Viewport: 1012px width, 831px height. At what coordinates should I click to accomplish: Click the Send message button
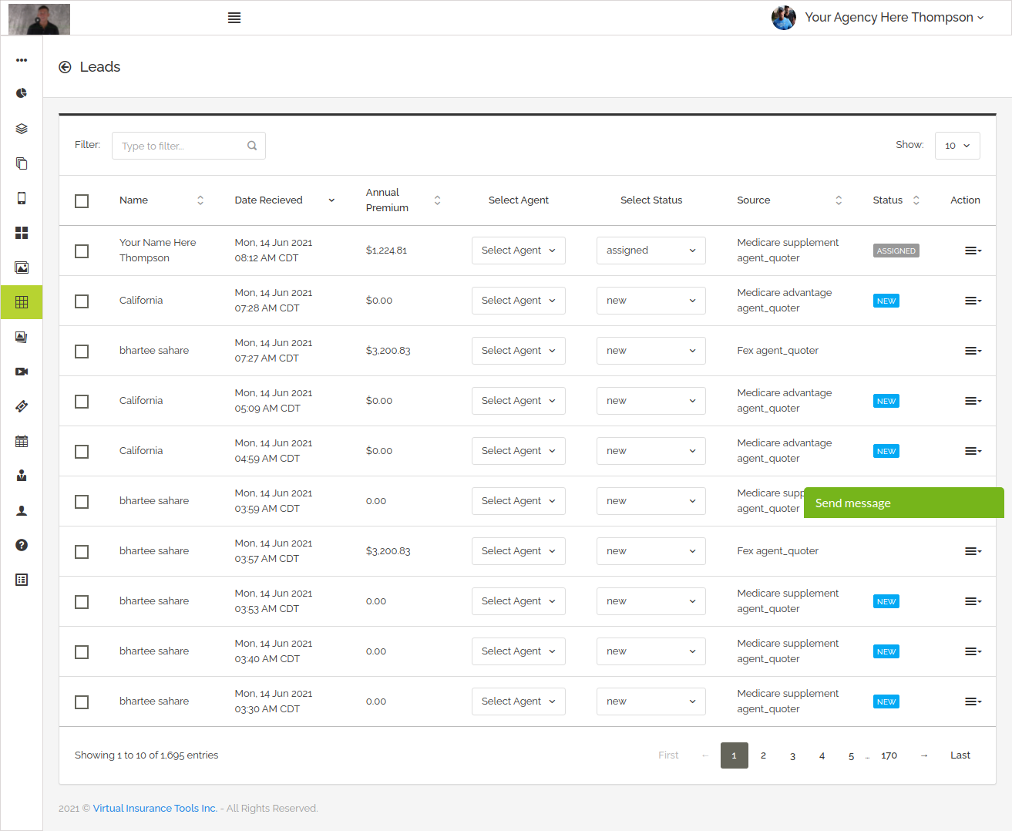pyautogui.click(x=903, y=503)
